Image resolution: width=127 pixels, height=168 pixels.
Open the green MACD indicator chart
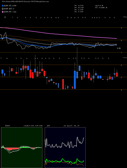pos(22,148)
